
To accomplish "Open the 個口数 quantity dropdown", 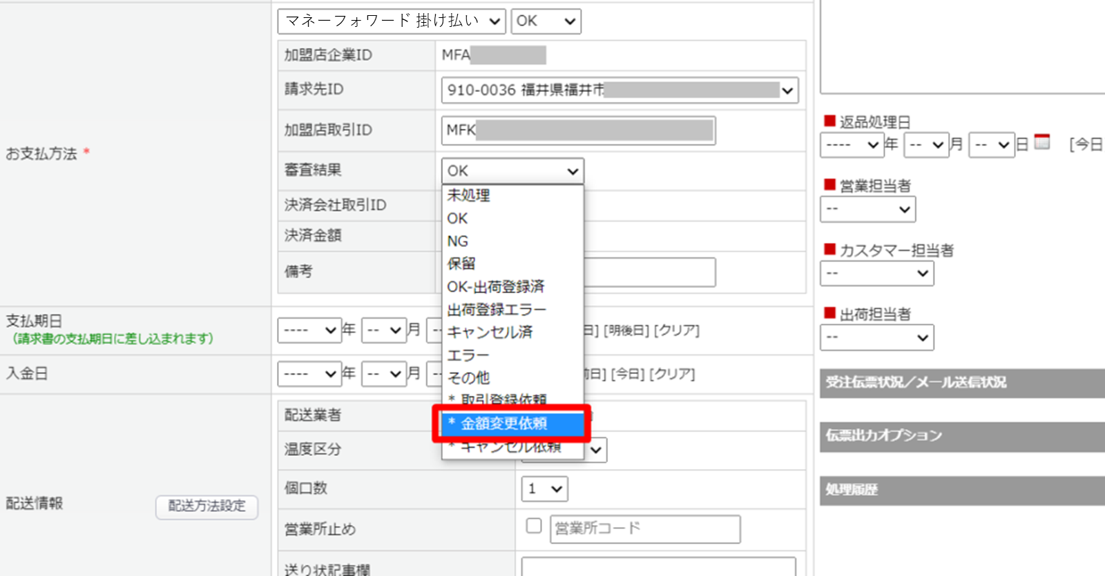I will click(x=545, y=489).
